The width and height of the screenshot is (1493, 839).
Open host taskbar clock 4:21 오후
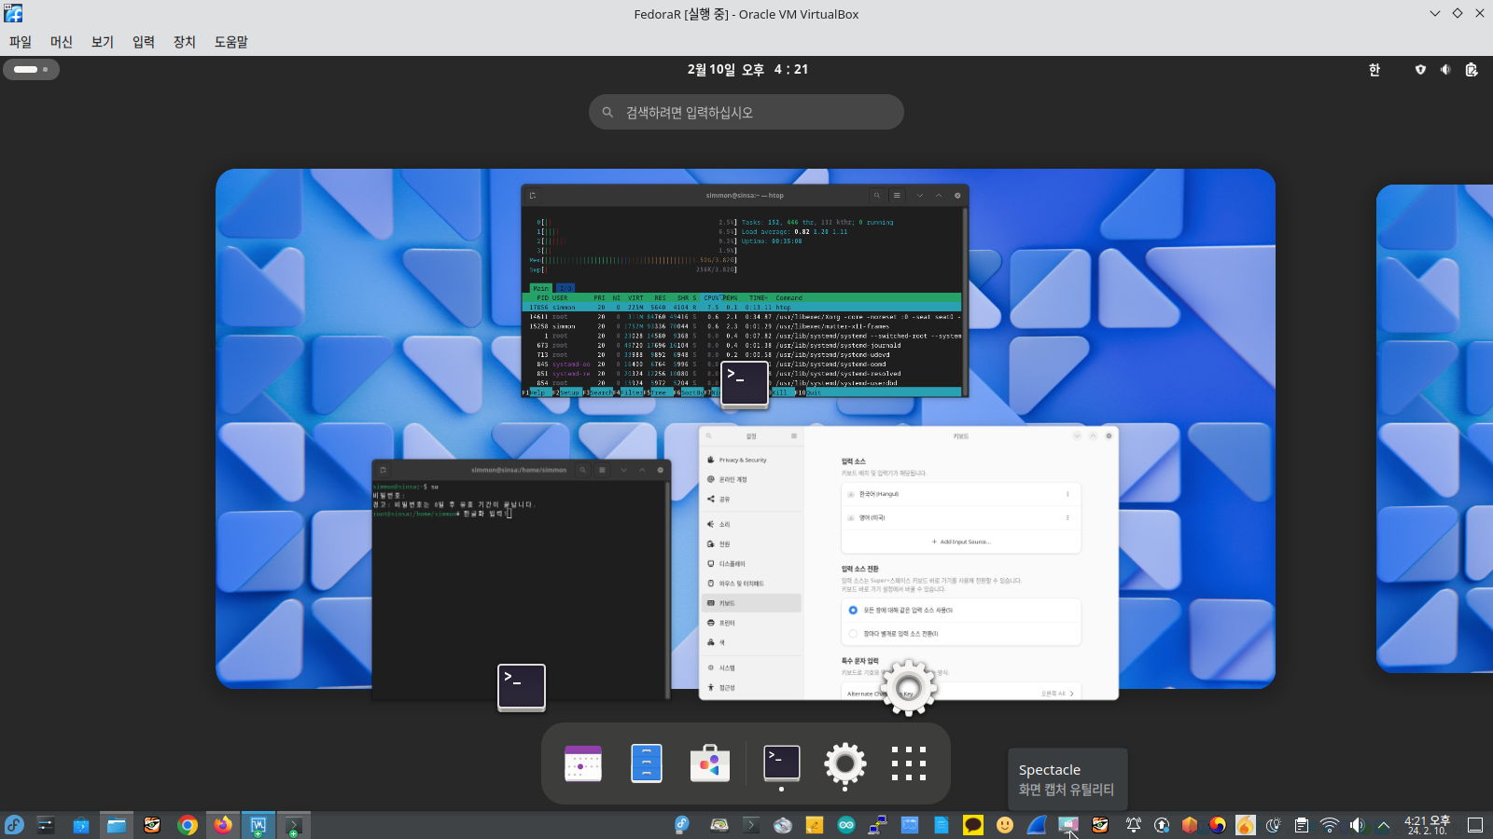click(1427, 825)
